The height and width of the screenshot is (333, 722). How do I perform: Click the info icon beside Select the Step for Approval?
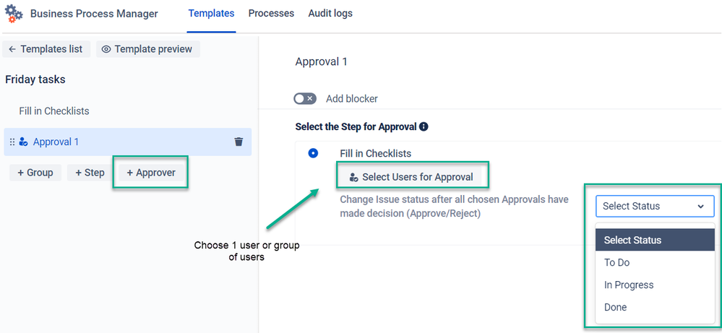pos(424,126)
